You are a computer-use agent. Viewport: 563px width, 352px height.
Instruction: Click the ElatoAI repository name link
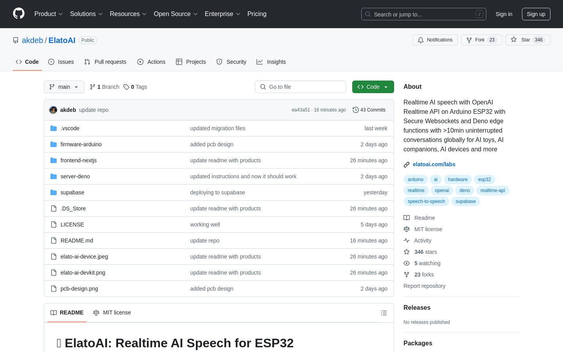click(62, 40)
